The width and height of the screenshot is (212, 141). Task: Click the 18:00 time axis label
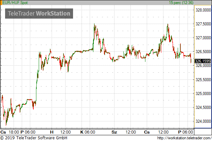pyautogui.click(x=14, y=132)
